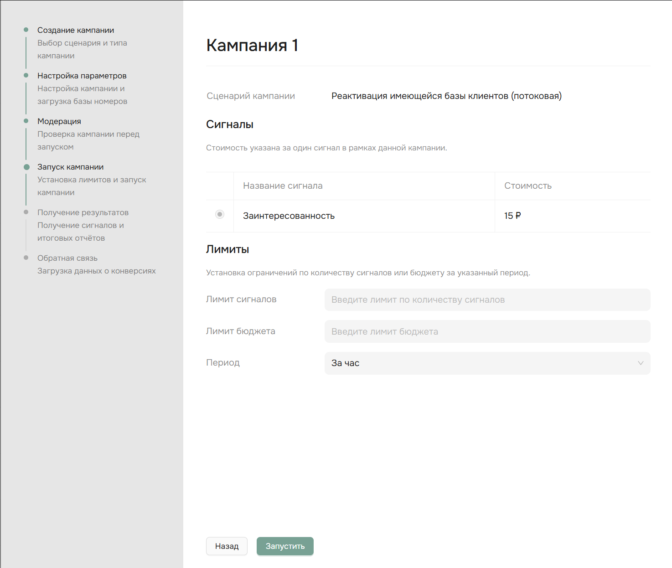Go back with the Назад button

pos(227,546)
